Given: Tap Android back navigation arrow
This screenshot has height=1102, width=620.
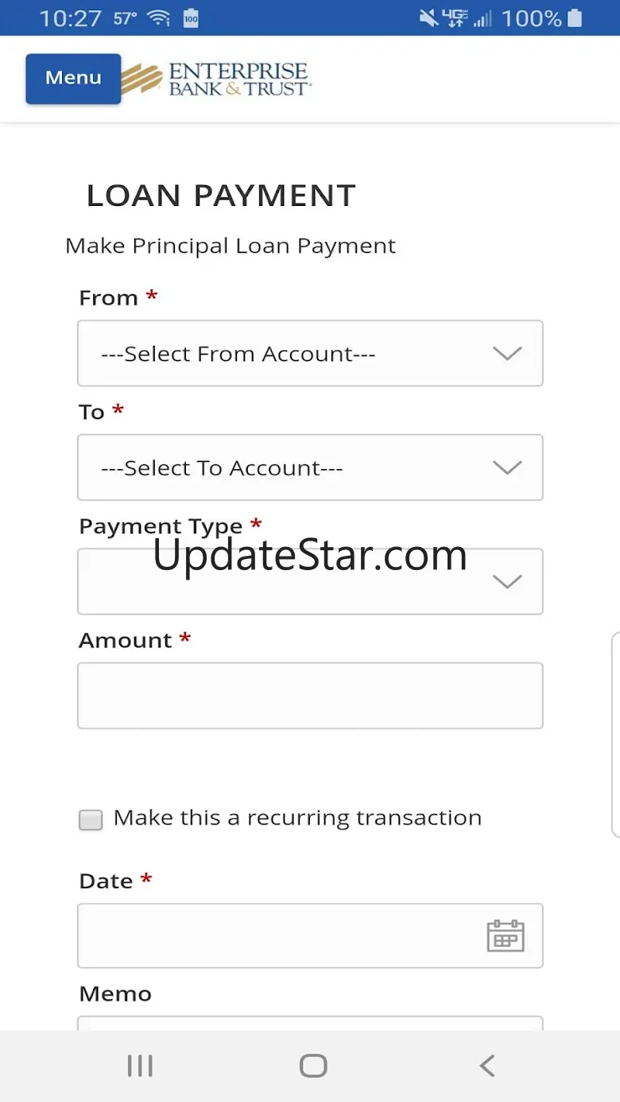Looking at the screenshot, I should point(487,1065).
